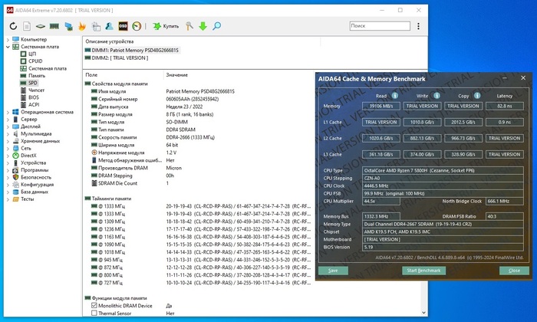Click the Поиск search input field
Viewport: 537px width, 322px height.
click(x=378, y=25)
